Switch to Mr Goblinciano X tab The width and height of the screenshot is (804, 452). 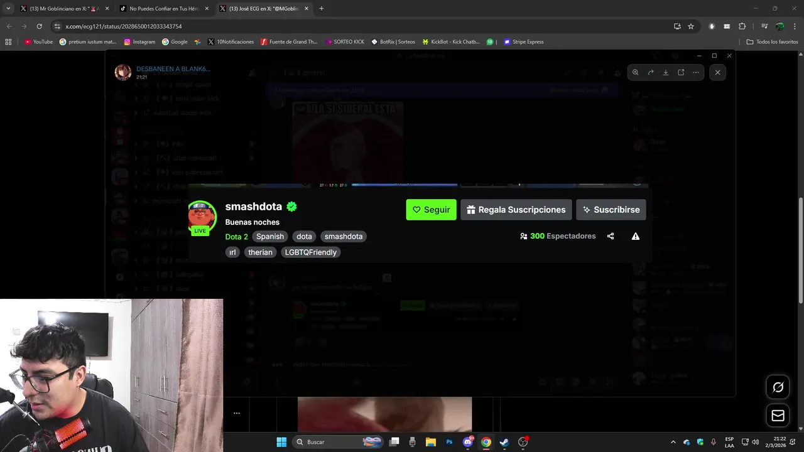tap(64, 9)
